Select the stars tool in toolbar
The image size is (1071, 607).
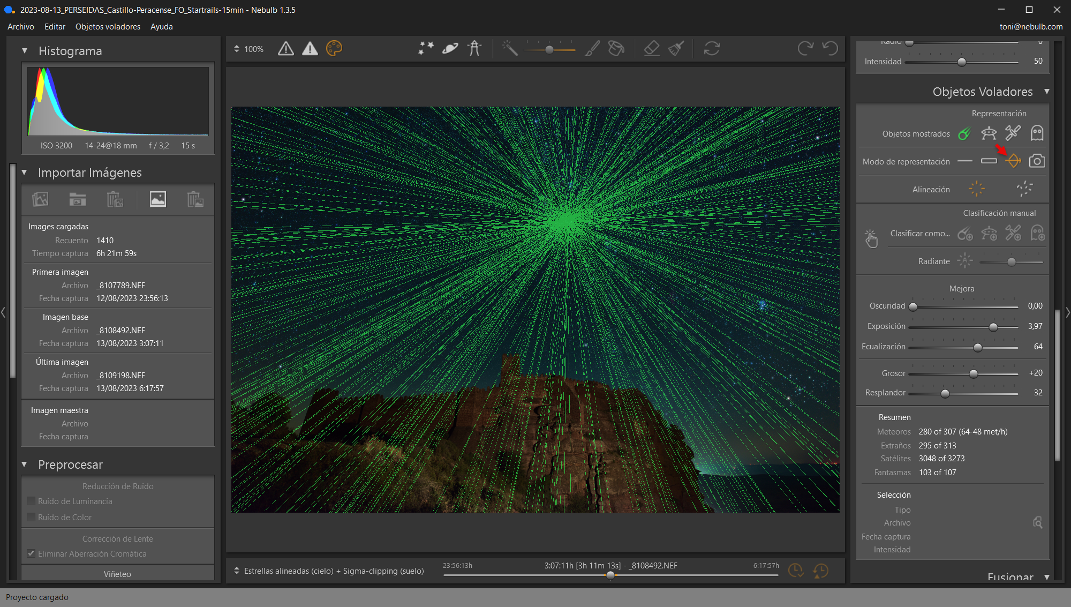coord(426,49)
